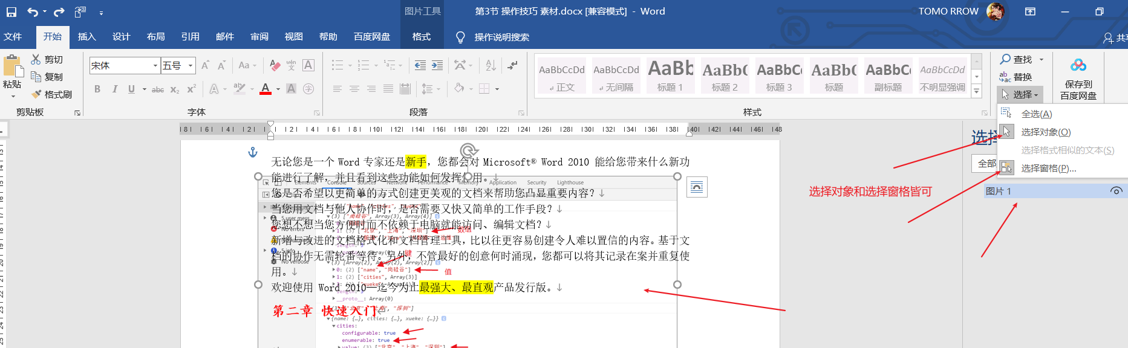The height and width of the screenshot is (348, 1128).
Task: Apply enclosed character icon
Action: pos(308,89)
